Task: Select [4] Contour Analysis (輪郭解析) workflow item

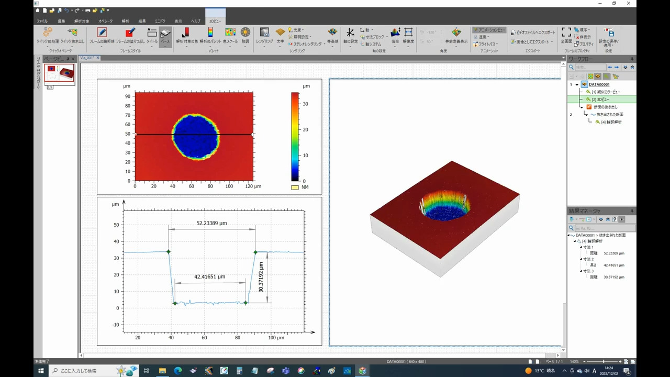Action: pos(608,122)
